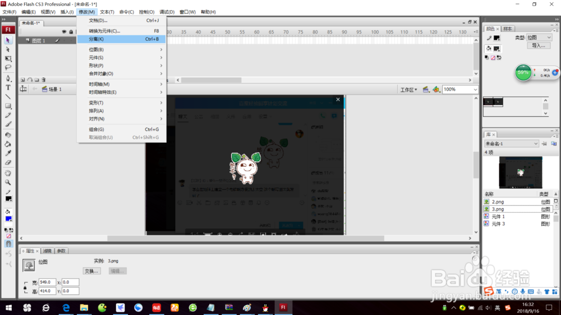The width and height of the screenshot is (561, 315).
Task: Click the 交换... button
Action: click(x=91, y=271)
